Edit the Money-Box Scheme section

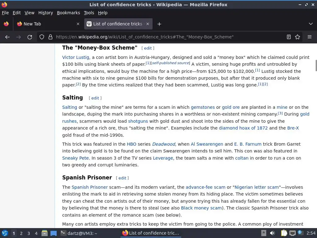(148, 48)
